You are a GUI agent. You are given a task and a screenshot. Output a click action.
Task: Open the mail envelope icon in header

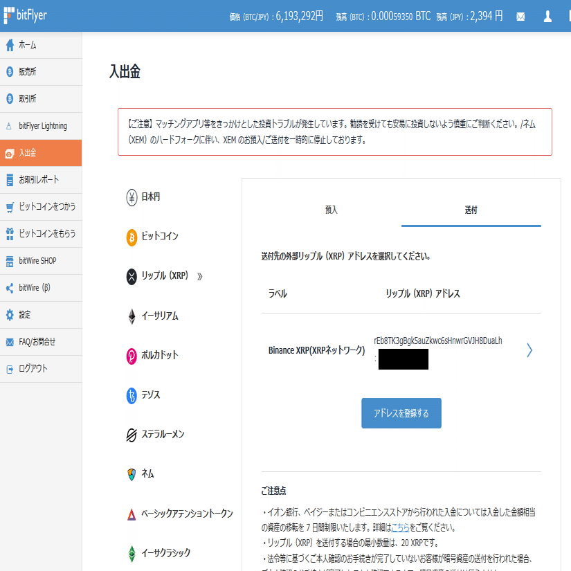(x=520, y=17)
